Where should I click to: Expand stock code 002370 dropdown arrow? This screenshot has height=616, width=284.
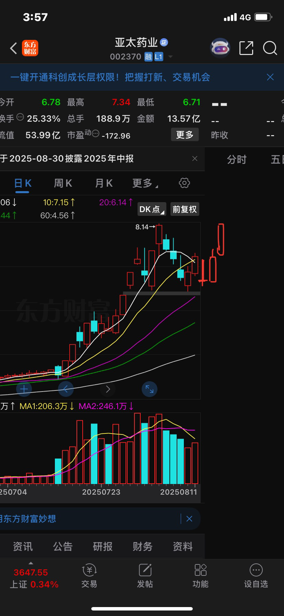coord(170,57)
